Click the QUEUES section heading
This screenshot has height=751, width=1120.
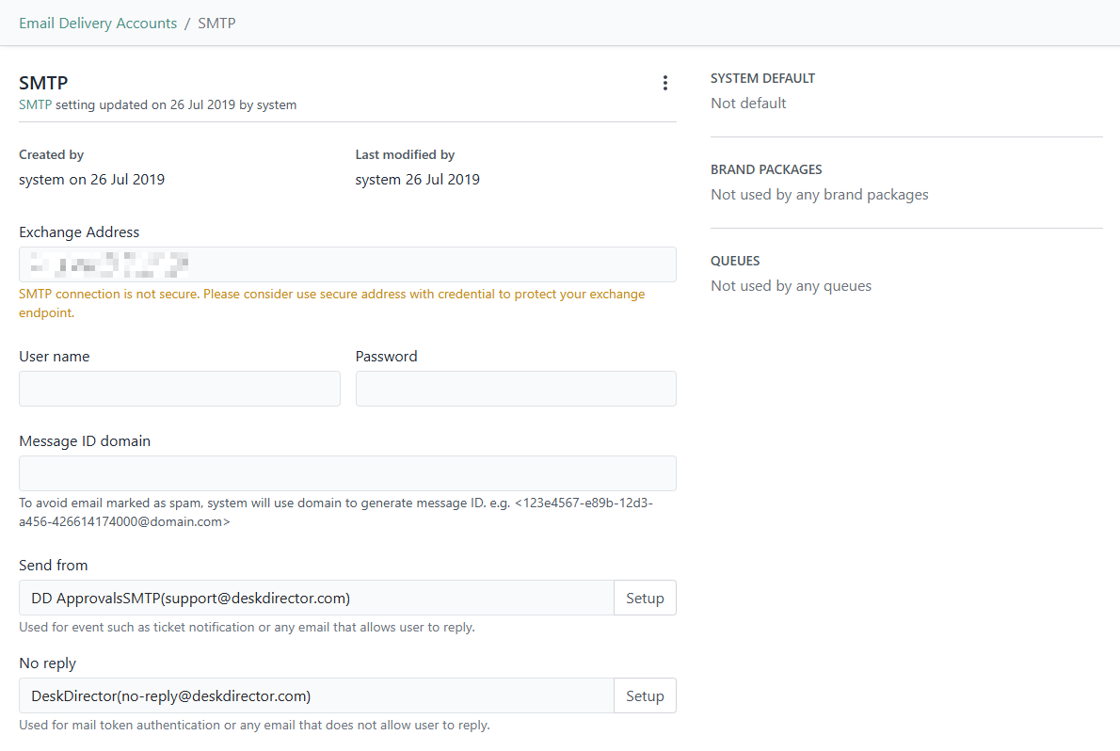(x=735, y=261)
